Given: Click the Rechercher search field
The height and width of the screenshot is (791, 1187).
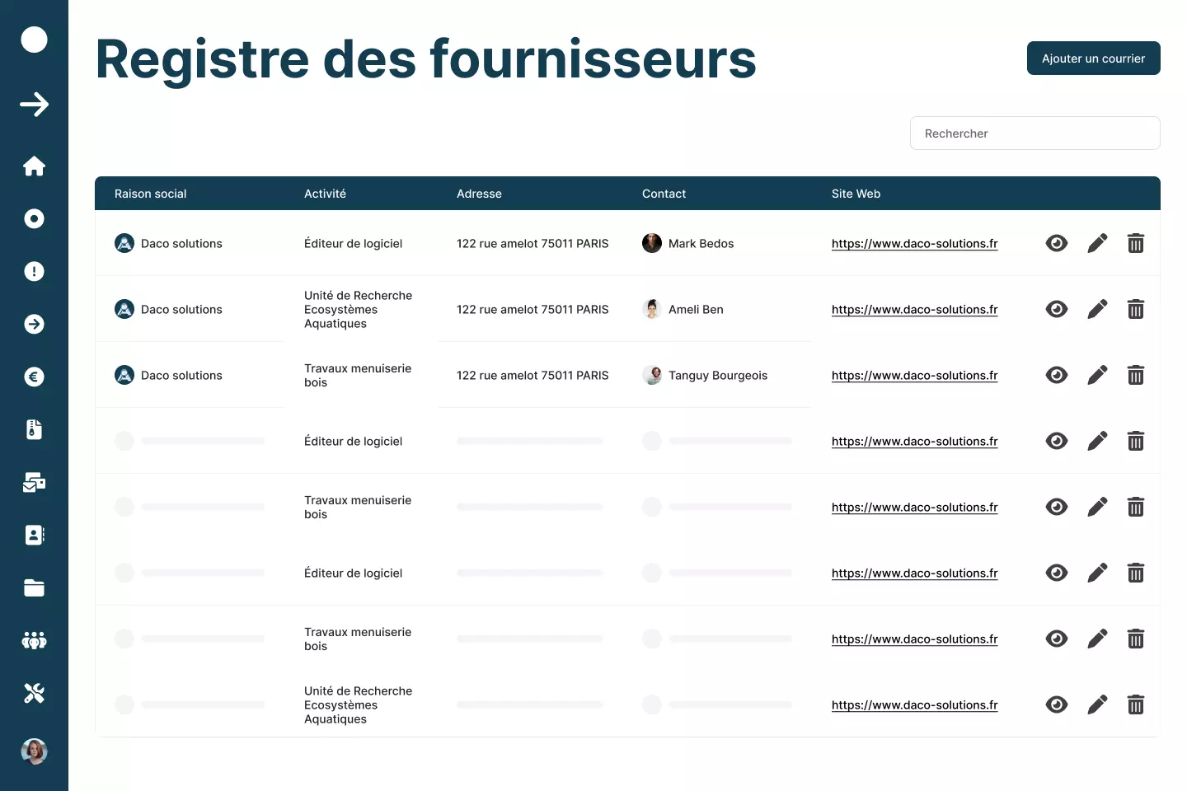Looking at the screenshot, I should 1035,133.
